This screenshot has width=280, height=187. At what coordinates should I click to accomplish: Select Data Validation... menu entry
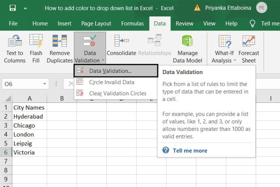click(110, 71)
